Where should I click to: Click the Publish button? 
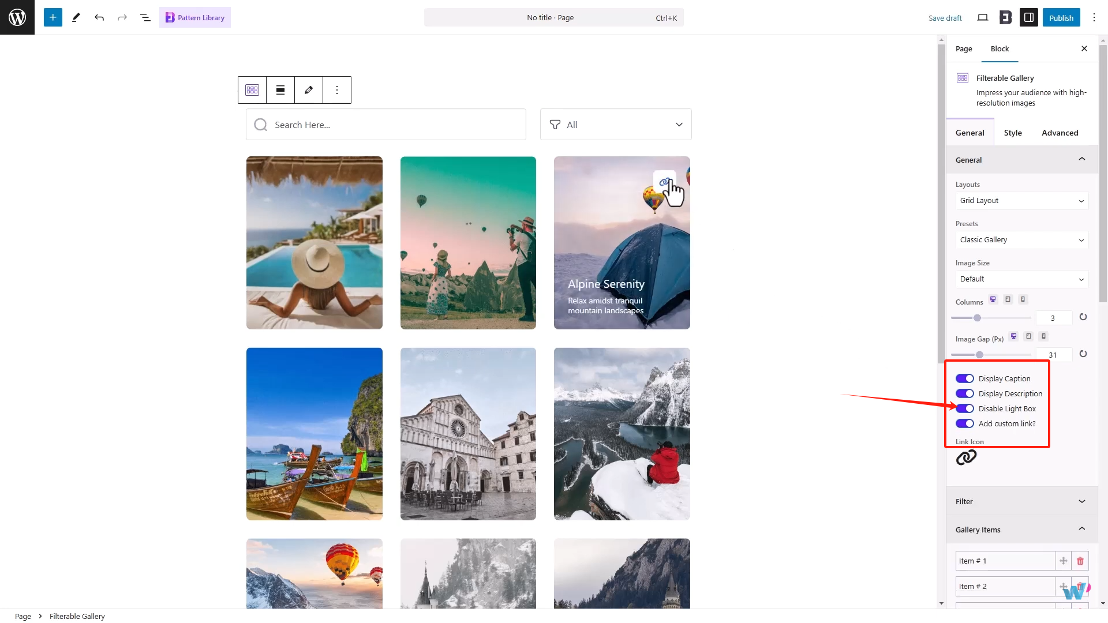[x=1061, y=17]
